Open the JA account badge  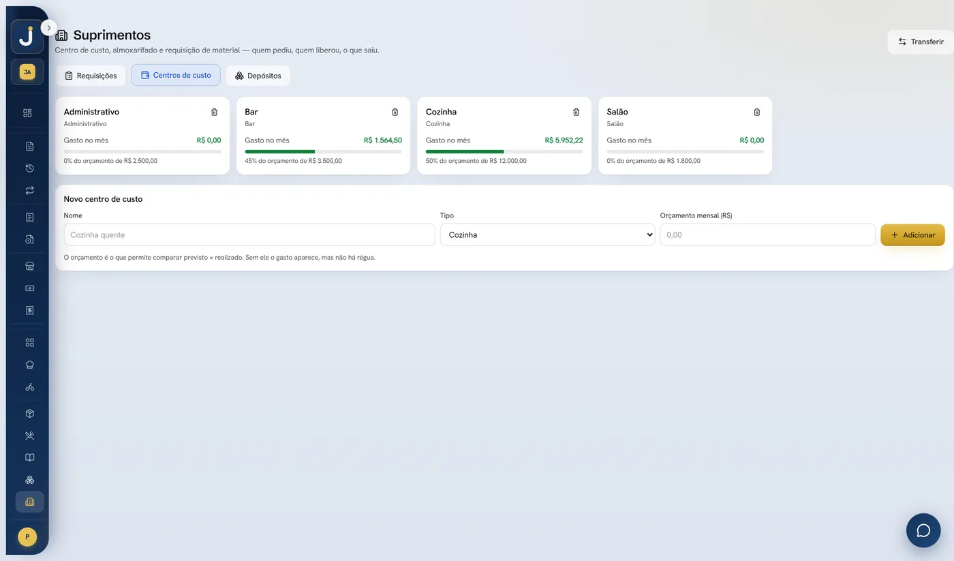point(27,72)
